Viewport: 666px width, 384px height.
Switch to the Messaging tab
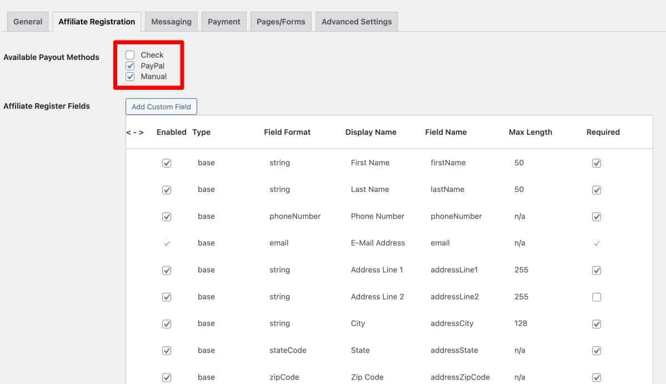tap(171, 22)
